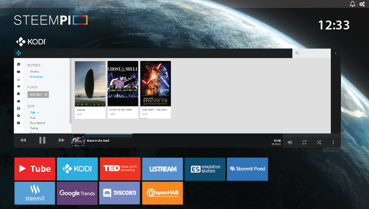Open Star Wars Episode VII poster
The image size is (369, 209).
pos(156,83)
